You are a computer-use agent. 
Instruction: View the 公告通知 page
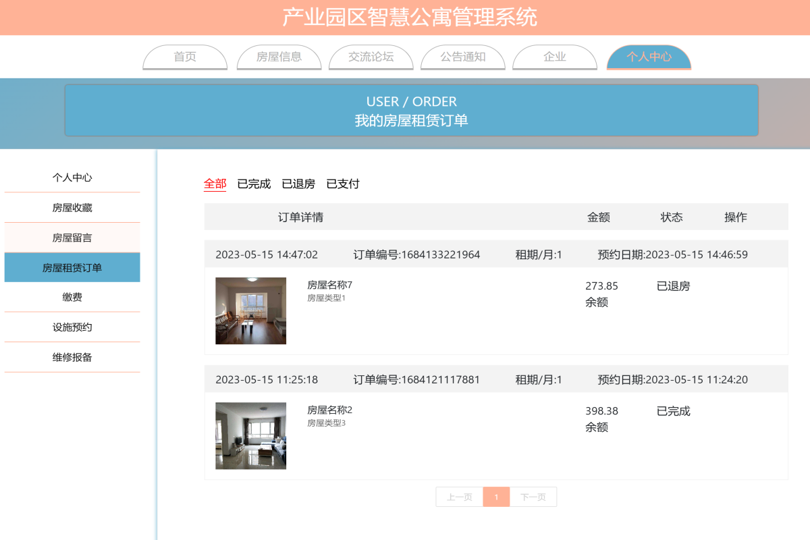coord(462,57)
